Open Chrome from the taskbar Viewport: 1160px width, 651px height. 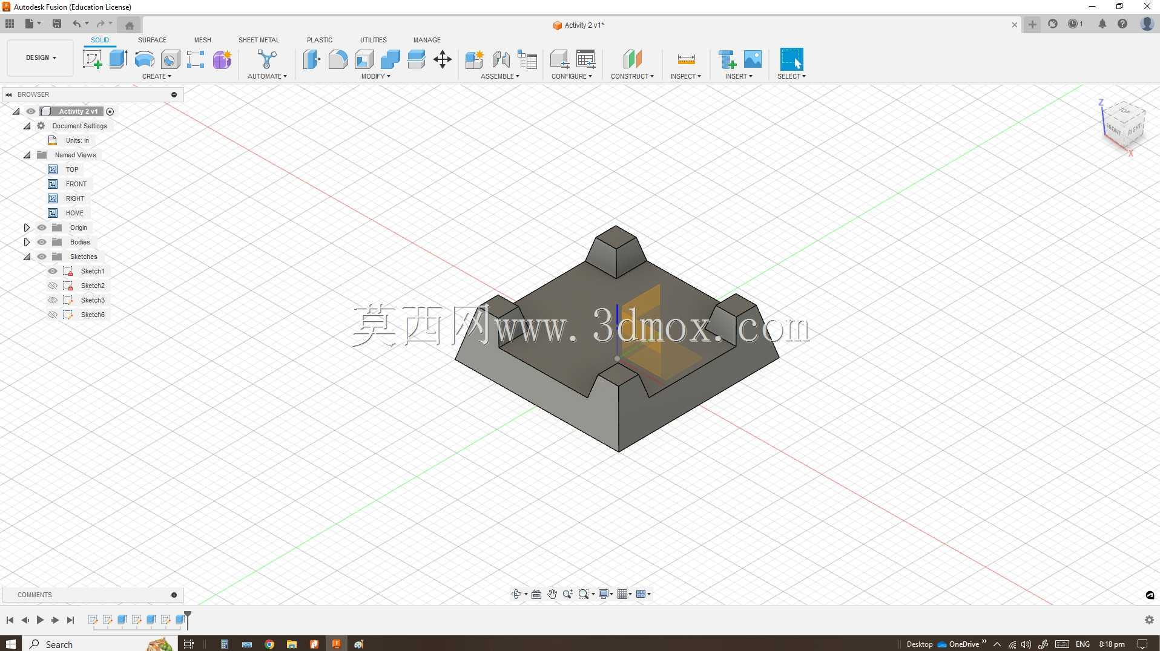click(269, 644)
